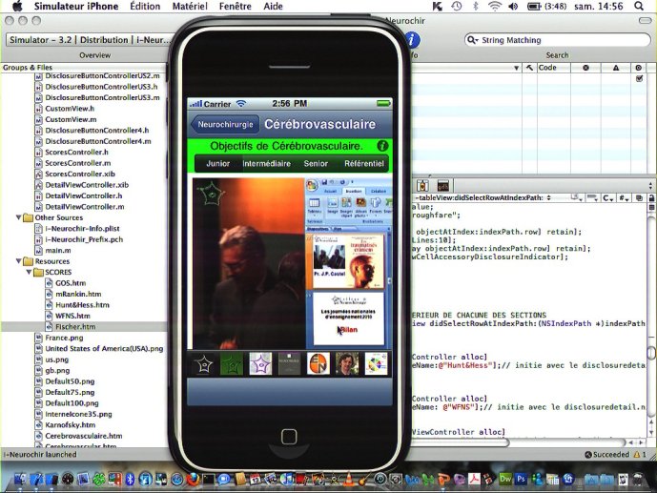Tap the green star thumbnail
This screenshot has height=493, width=657.
click(x=232, y=363)
